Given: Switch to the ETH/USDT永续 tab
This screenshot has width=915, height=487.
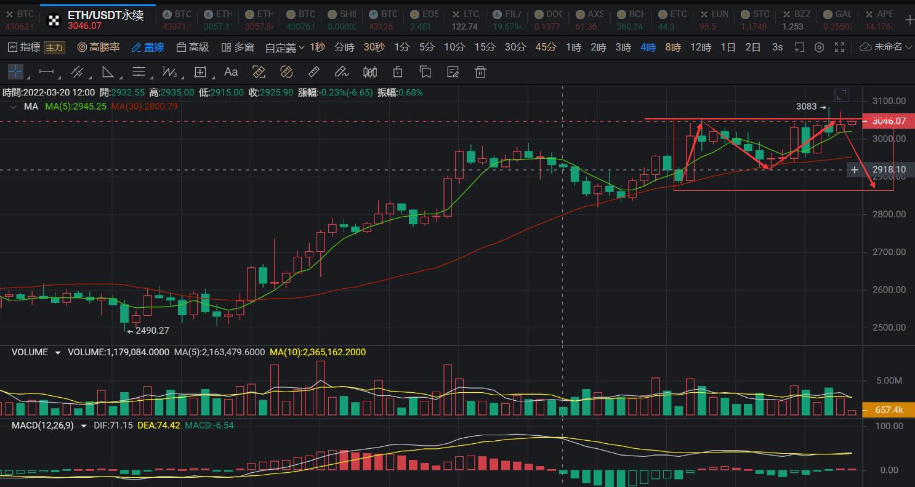Looking at the screenshot, I should pos(97,19).
